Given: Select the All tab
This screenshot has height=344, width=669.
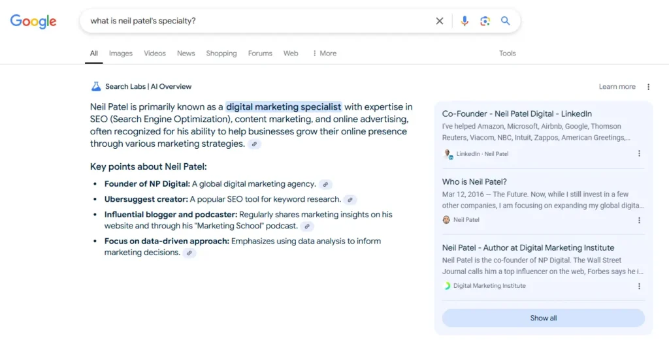Looking at the screenshot, I should [94, 54].
